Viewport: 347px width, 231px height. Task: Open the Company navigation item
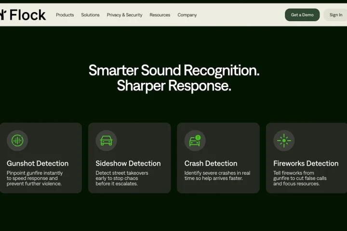tap(187, 15)
